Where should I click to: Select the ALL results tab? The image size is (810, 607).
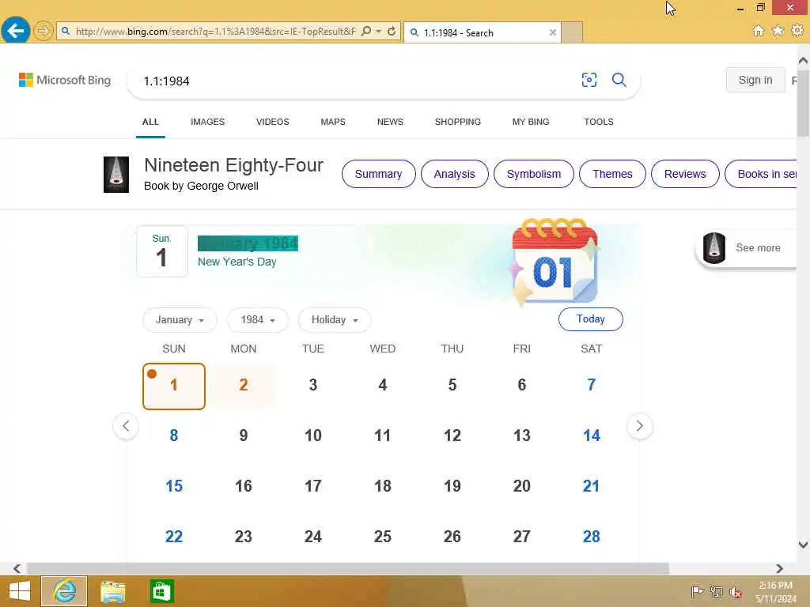(x=150, y=122)
